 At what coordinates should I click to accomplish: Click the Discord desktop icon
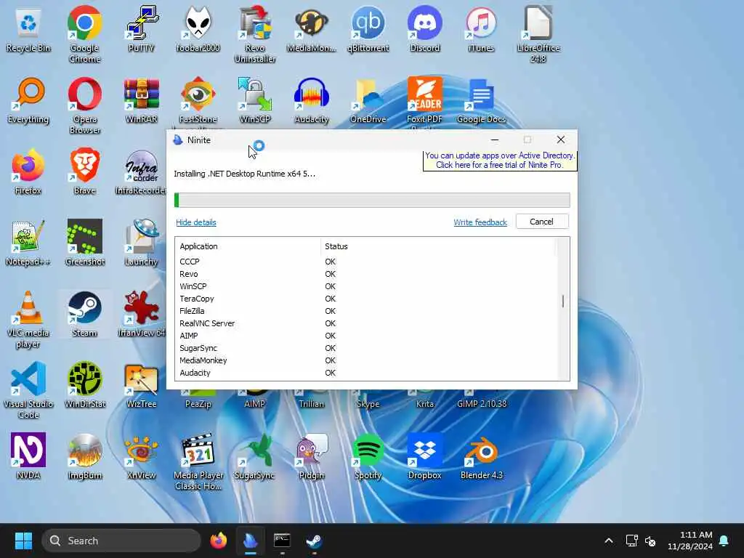coord(424,29)
